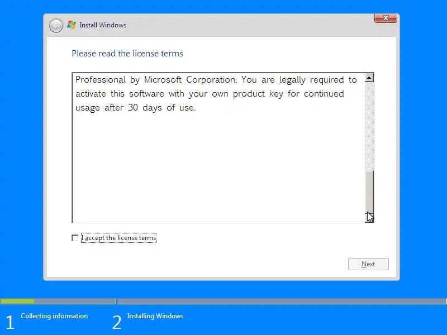Close the Install Windows dialog
Viewport: 447px width, 335px height.
click(386, 18)
